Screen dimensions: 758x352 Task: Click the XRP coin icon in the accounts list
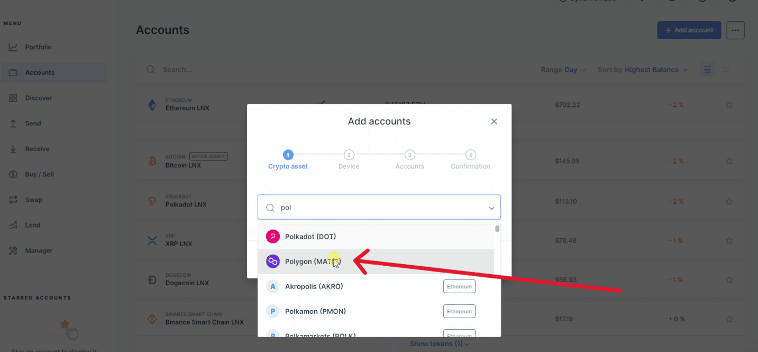point(152,241)
